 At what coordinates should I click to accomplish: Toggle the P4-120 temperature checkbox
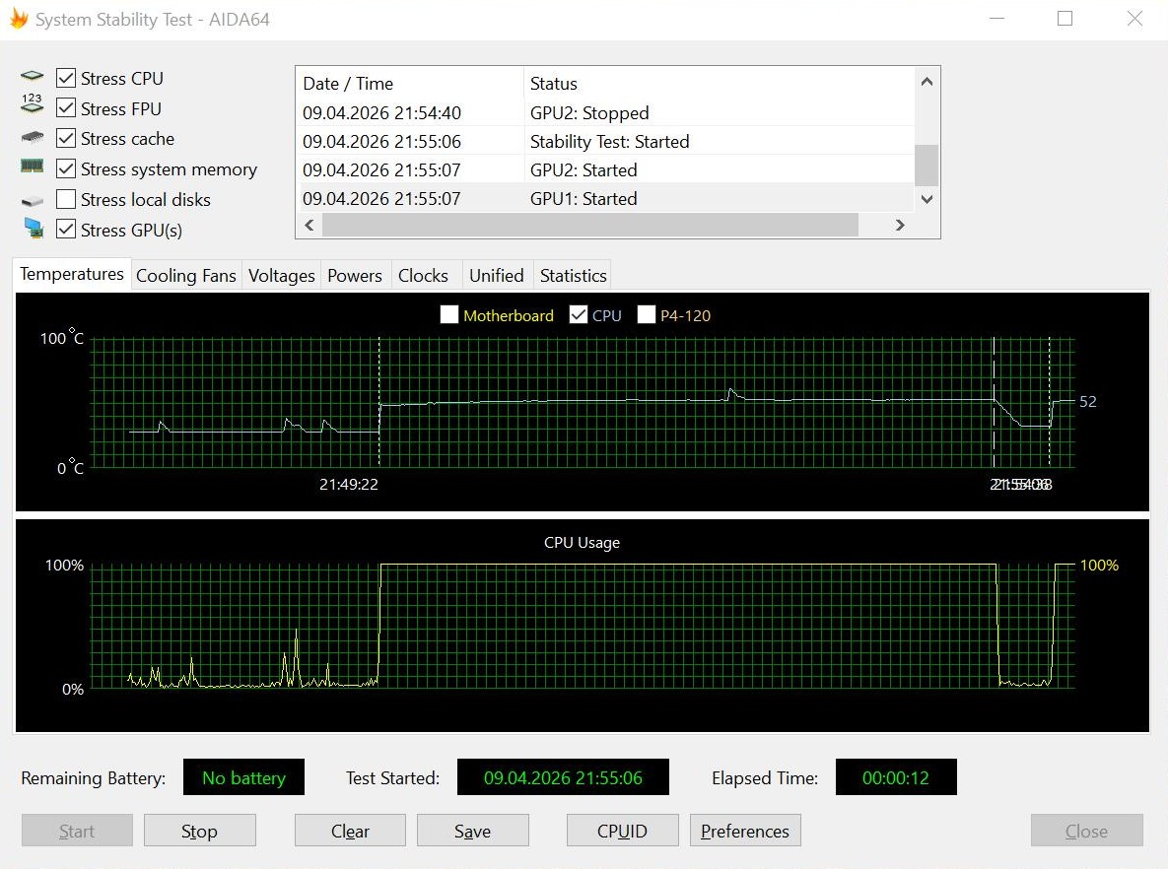647,315
